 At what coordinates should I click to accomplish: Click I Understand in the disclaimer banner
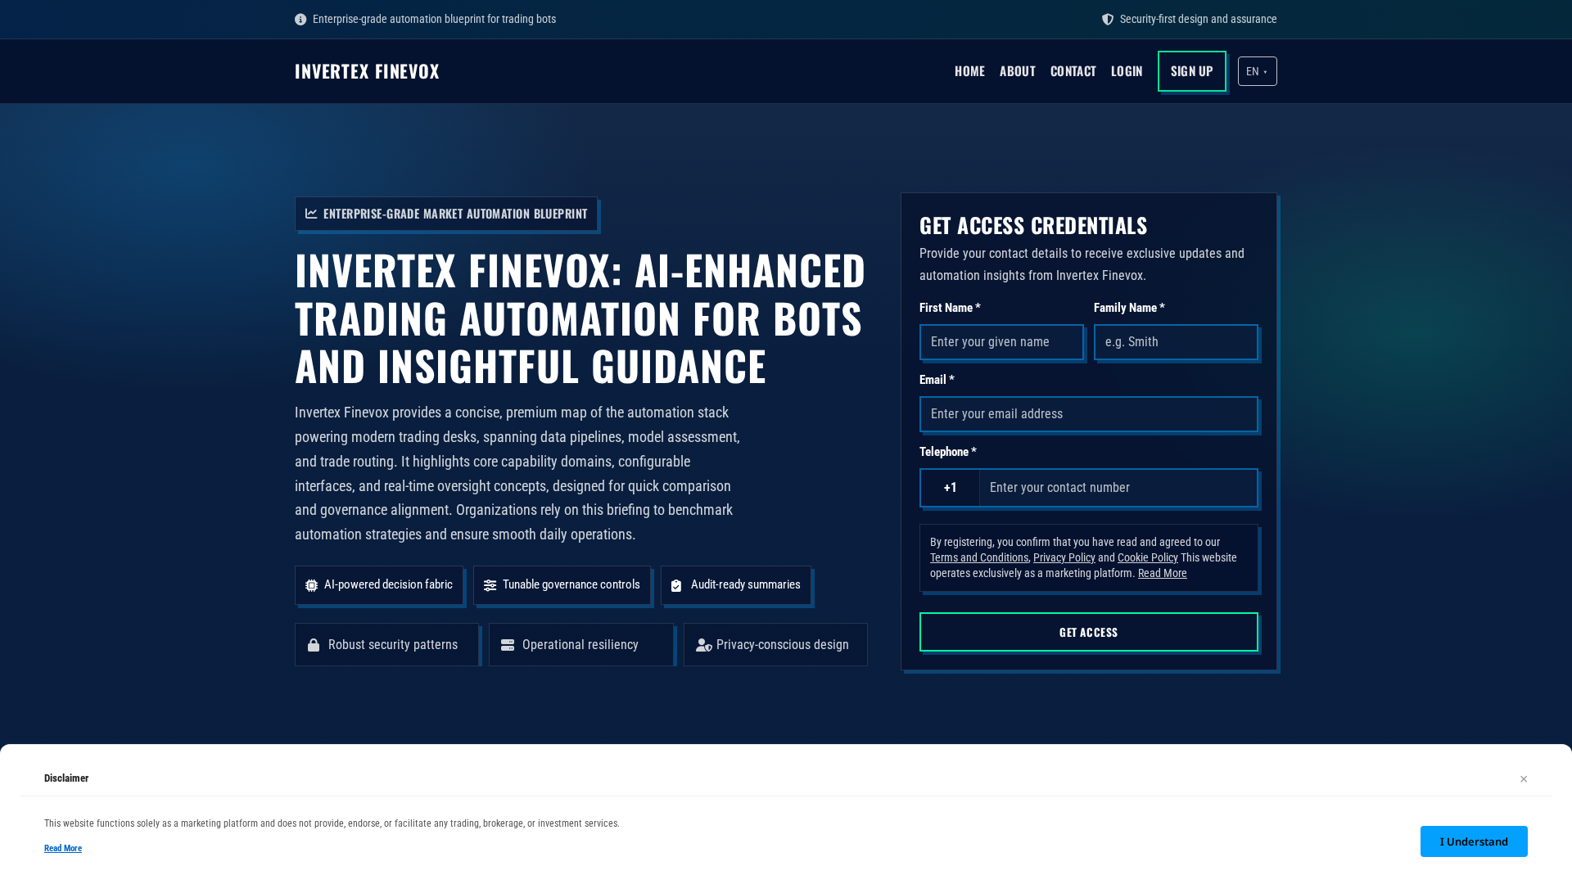tap(1474, 841)
